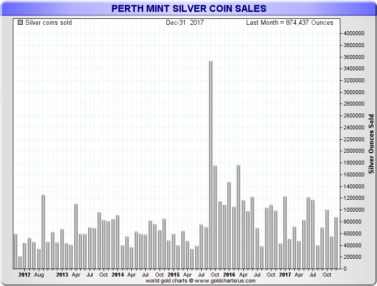Click the last bar at far right of chart

tap(336, 243)
